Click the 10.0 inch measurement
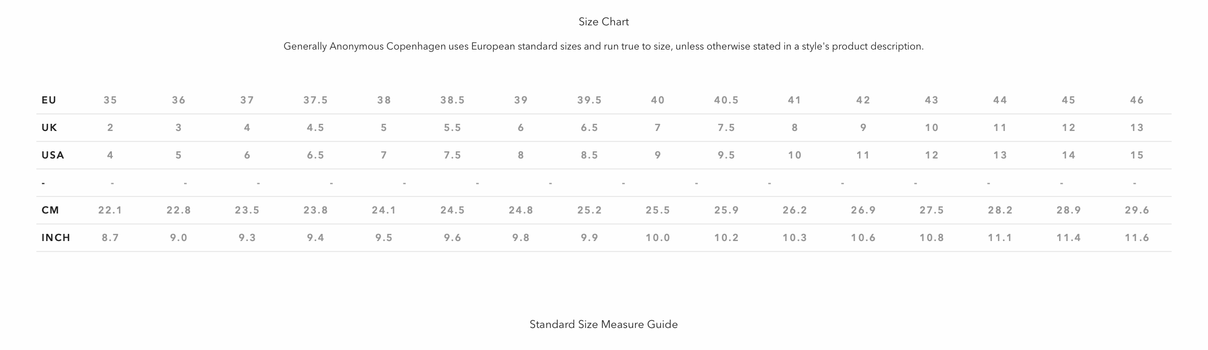This screenshot has height=350, width=1208. tap(657, 238)
